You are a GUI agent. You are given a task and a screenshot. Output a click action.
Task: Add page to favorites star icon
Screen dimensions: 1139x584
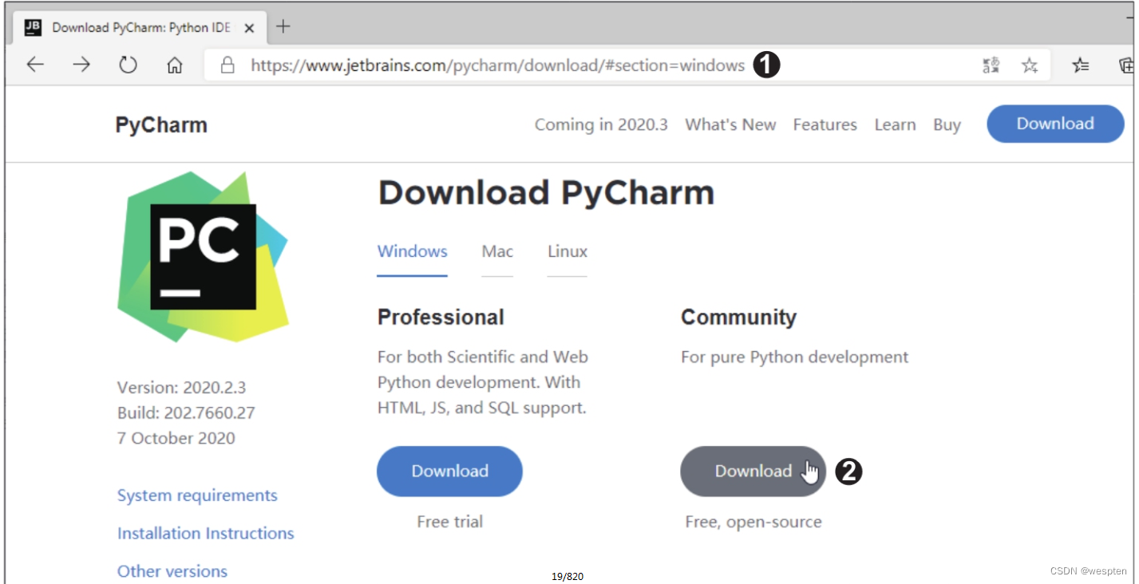coord(1030,65)
